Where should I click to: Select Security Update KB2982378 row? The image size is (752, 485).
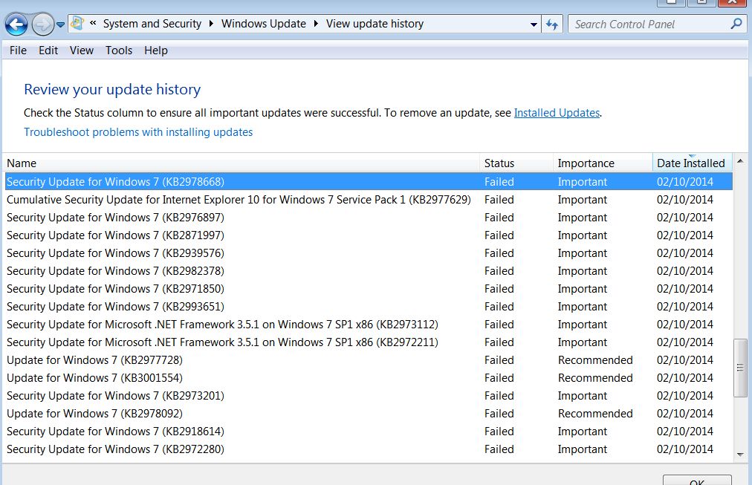[x=369, y=271]
